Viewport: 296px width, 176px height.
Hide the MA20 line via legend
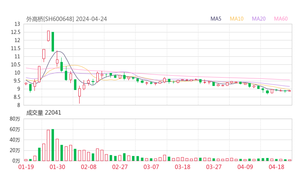(259, 19)
